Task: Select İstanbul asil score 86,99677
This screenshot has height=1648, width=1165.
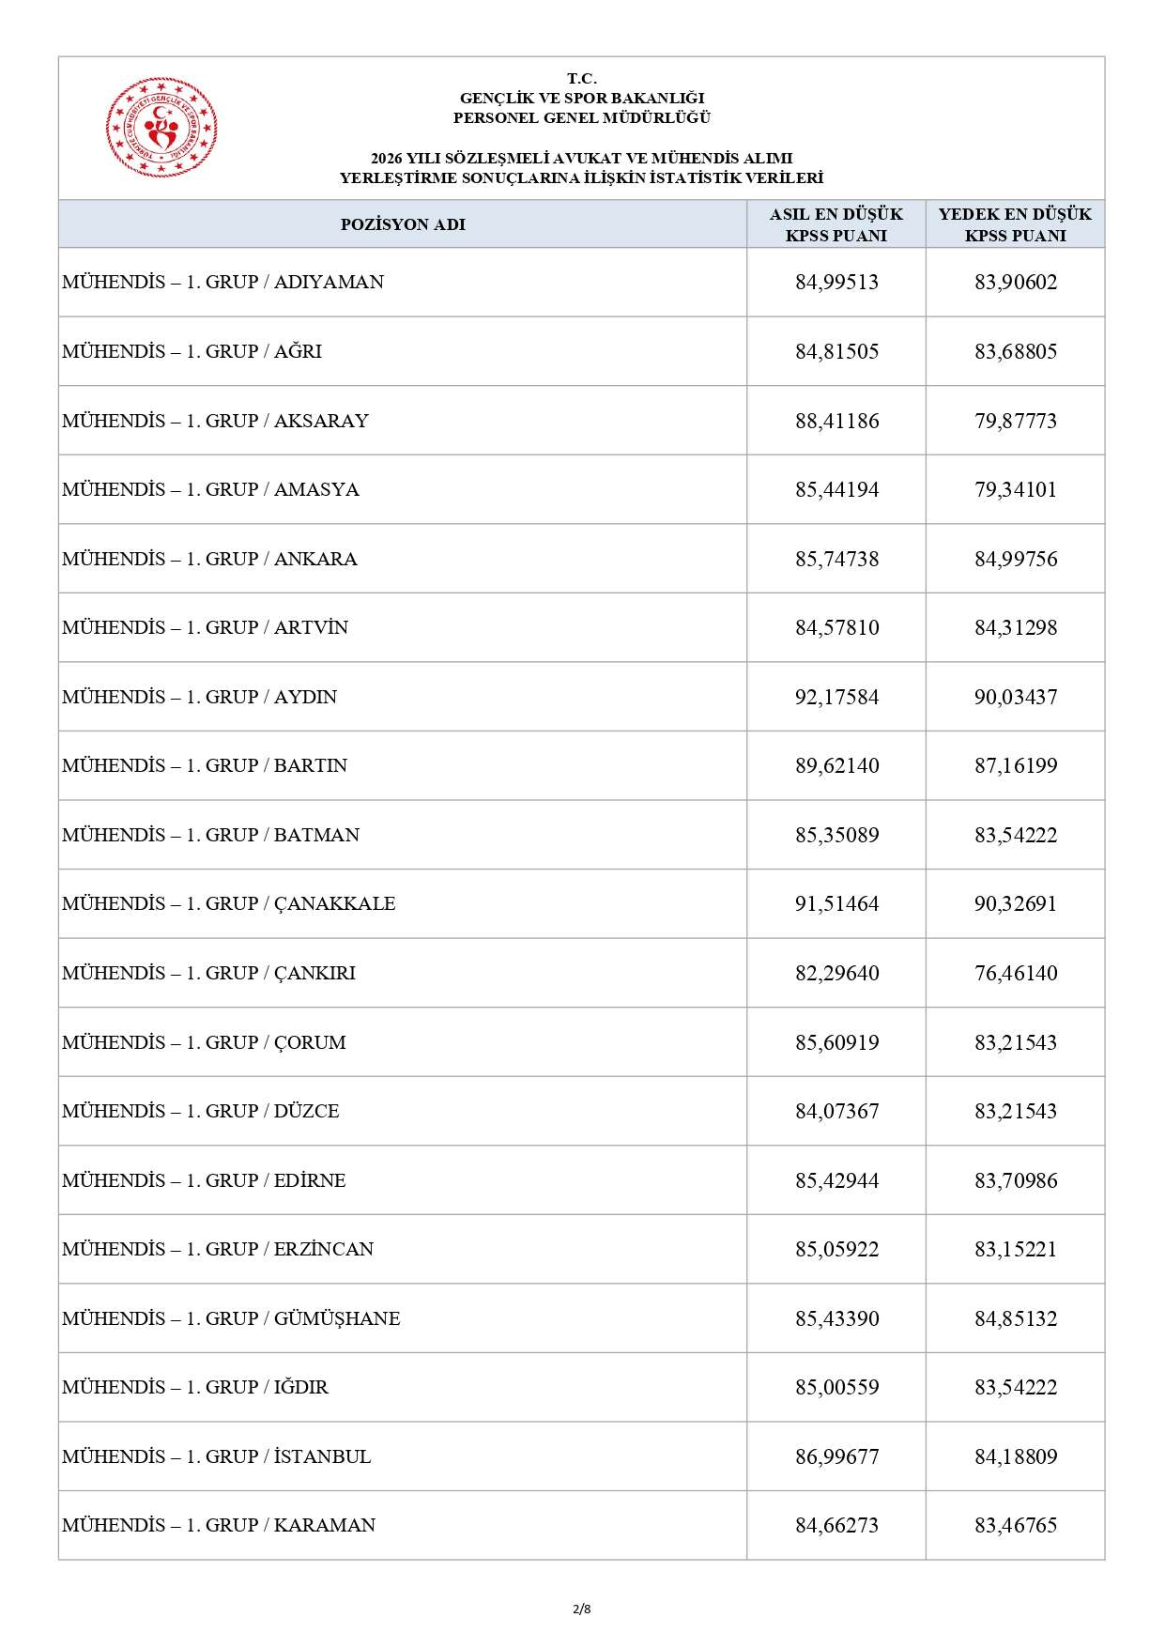Action: coord(837,1456)
